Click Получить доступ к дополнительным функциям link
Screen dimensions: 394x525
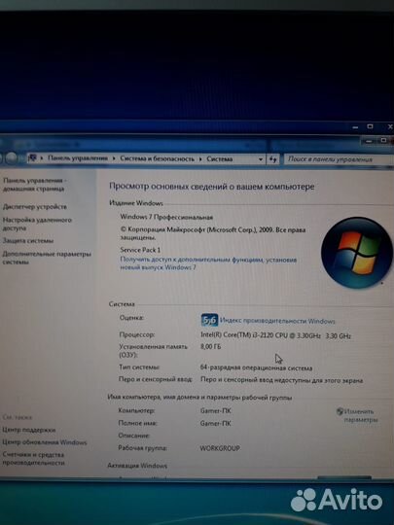208,263
